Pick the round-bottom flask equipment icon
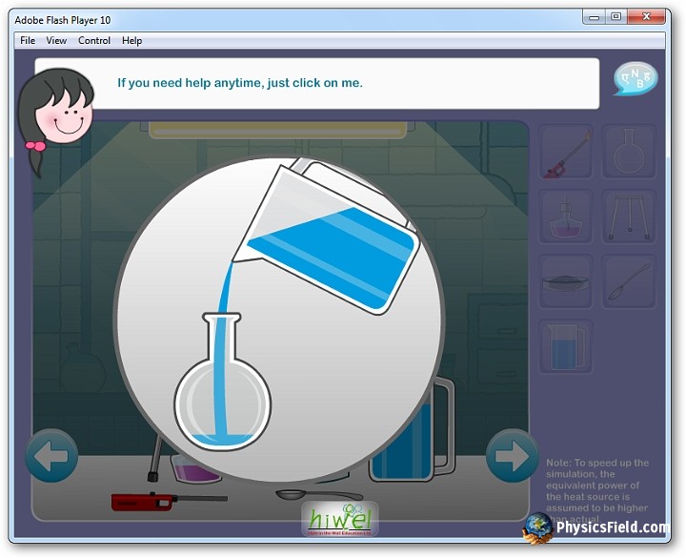686x558 pixels. (630, 152)
